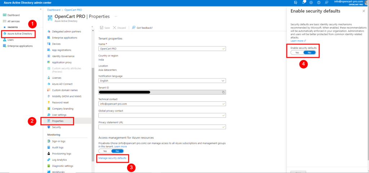The width and height of the screenshot is (369, 173).
Task: Click the Azure Active Directory icon
Action: [x=4, y=33]
